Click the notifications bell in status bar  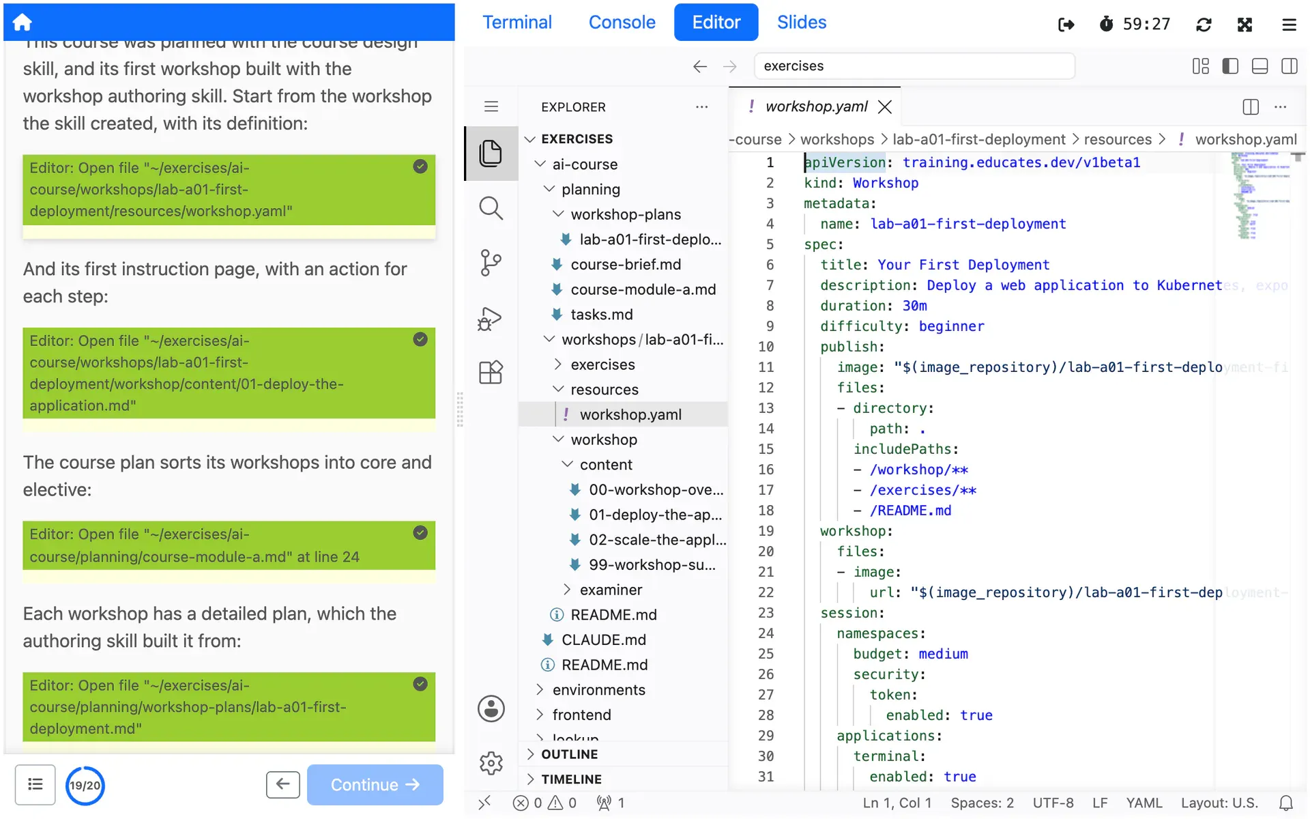pyautogui.click(x=1285, y=803)
